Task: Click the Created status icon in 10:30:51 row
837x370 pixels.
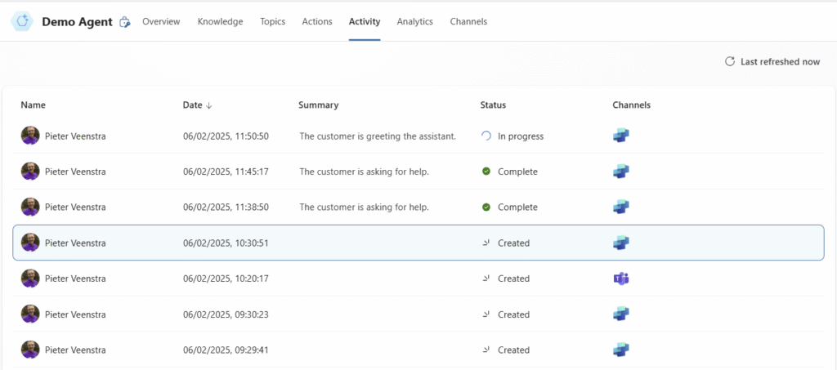Action: [x=486, y=243]
